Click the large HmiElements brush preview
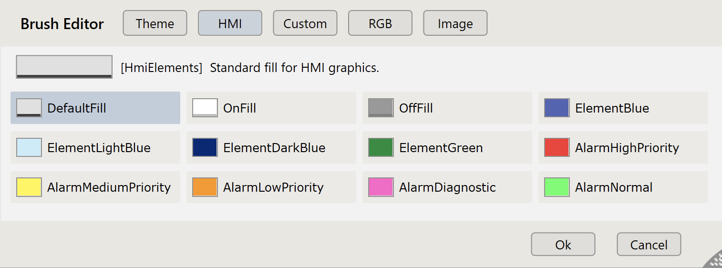 coord(64,67)
